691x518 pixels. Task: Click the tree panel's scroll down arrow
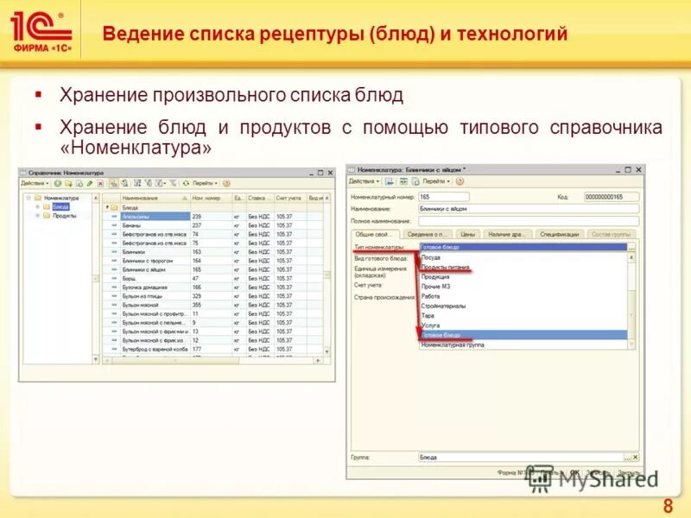[x=96, y=360]
